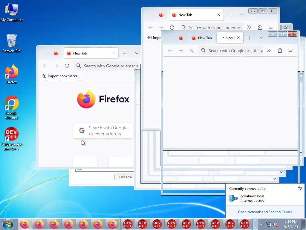List all tabs in the front Firefox window
The image size is (306, 230).
[262, 38]
